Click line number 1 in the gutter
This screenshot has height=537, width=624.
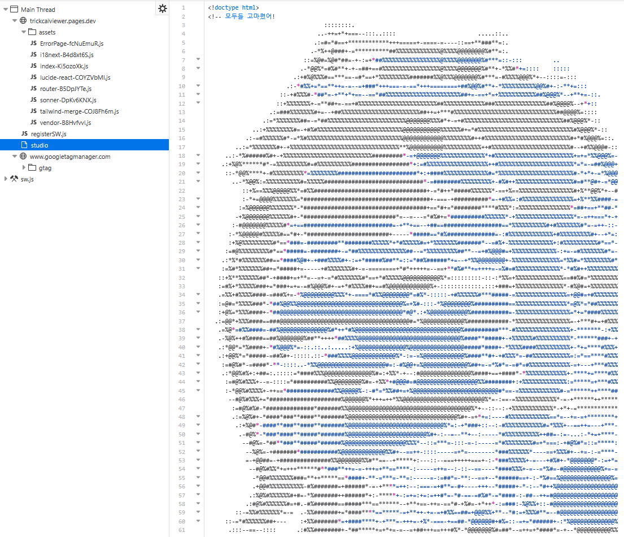pos(184,7)
